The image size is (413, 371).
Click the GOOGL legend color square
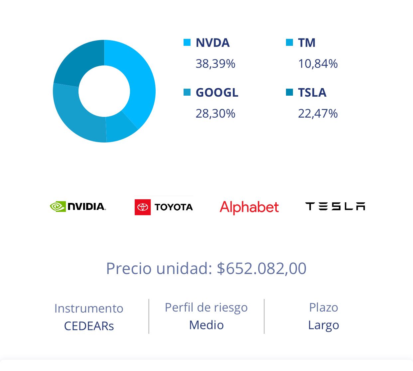pos(187,92)
